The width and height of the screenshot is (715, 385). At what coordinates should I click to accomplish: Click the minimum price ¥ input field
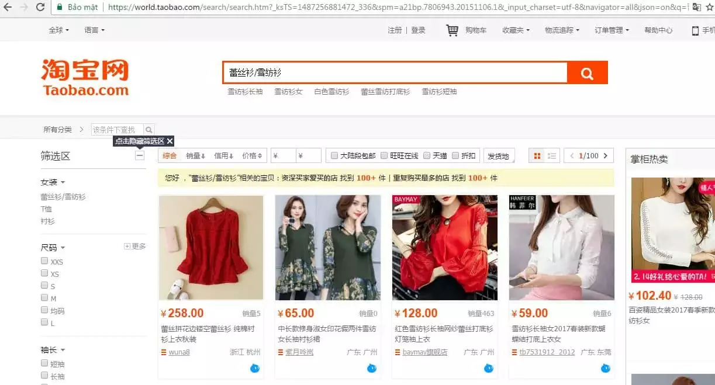click(x=285, y=155)
